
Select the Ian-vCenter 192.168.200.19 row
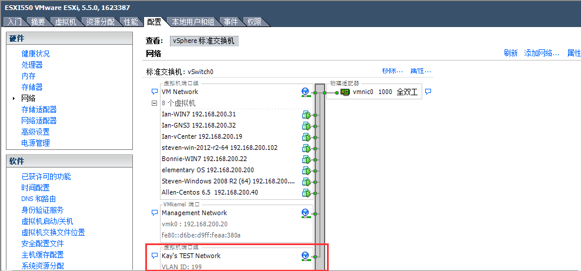click(x=202, y=136)
